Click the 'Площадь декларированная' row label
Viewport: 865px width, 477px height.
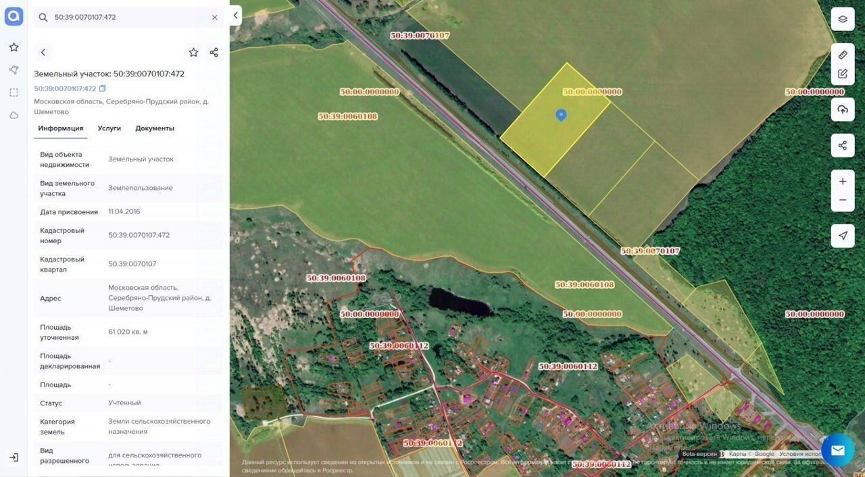click(x=70, y=361)
